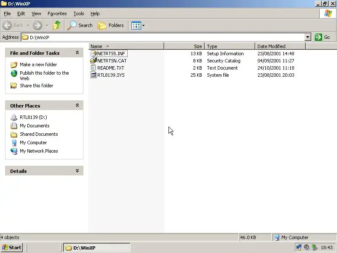
Task: Click the Start button
Action: pos(12,248)
